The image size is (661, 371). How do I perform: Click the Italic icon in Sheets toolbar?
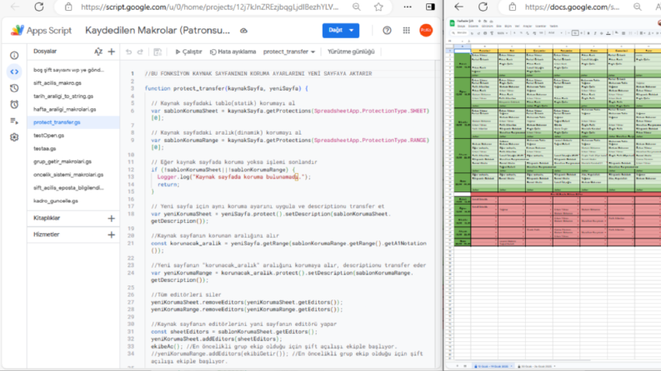coord(595,32)
